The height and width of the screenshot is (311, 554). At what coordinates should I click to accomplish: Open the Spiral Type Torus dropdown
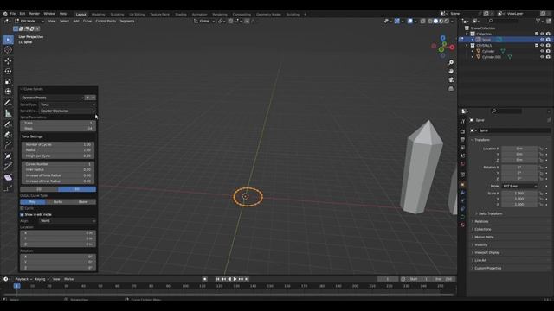point(68,105)
